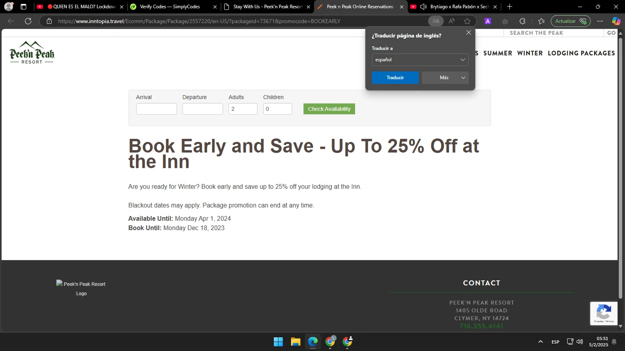Screen dimensions: 625x351
Task: Open browser settings three-dots menu
Action: coord(600,21)
